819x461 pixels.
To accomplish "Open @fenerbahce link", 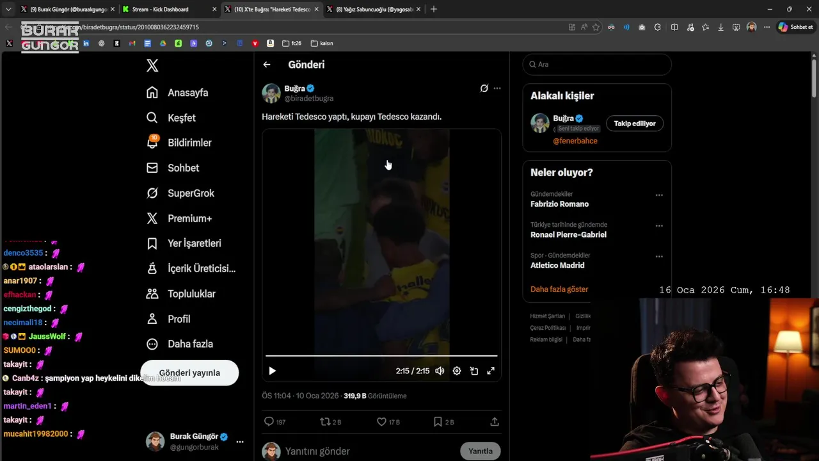I will (575, 141).
